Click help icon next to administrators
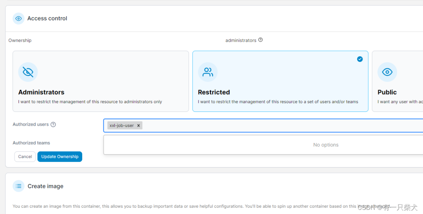The width and height of the screenshot is (423, 214). (260, 40)
